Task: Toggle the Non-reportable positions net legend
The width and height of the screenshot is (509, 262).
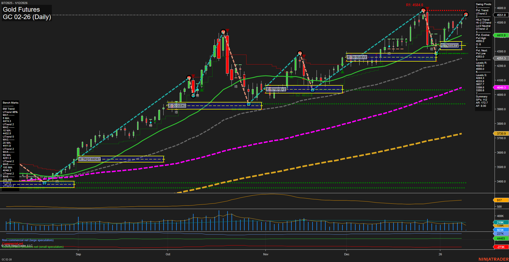Action: [33, 247]
